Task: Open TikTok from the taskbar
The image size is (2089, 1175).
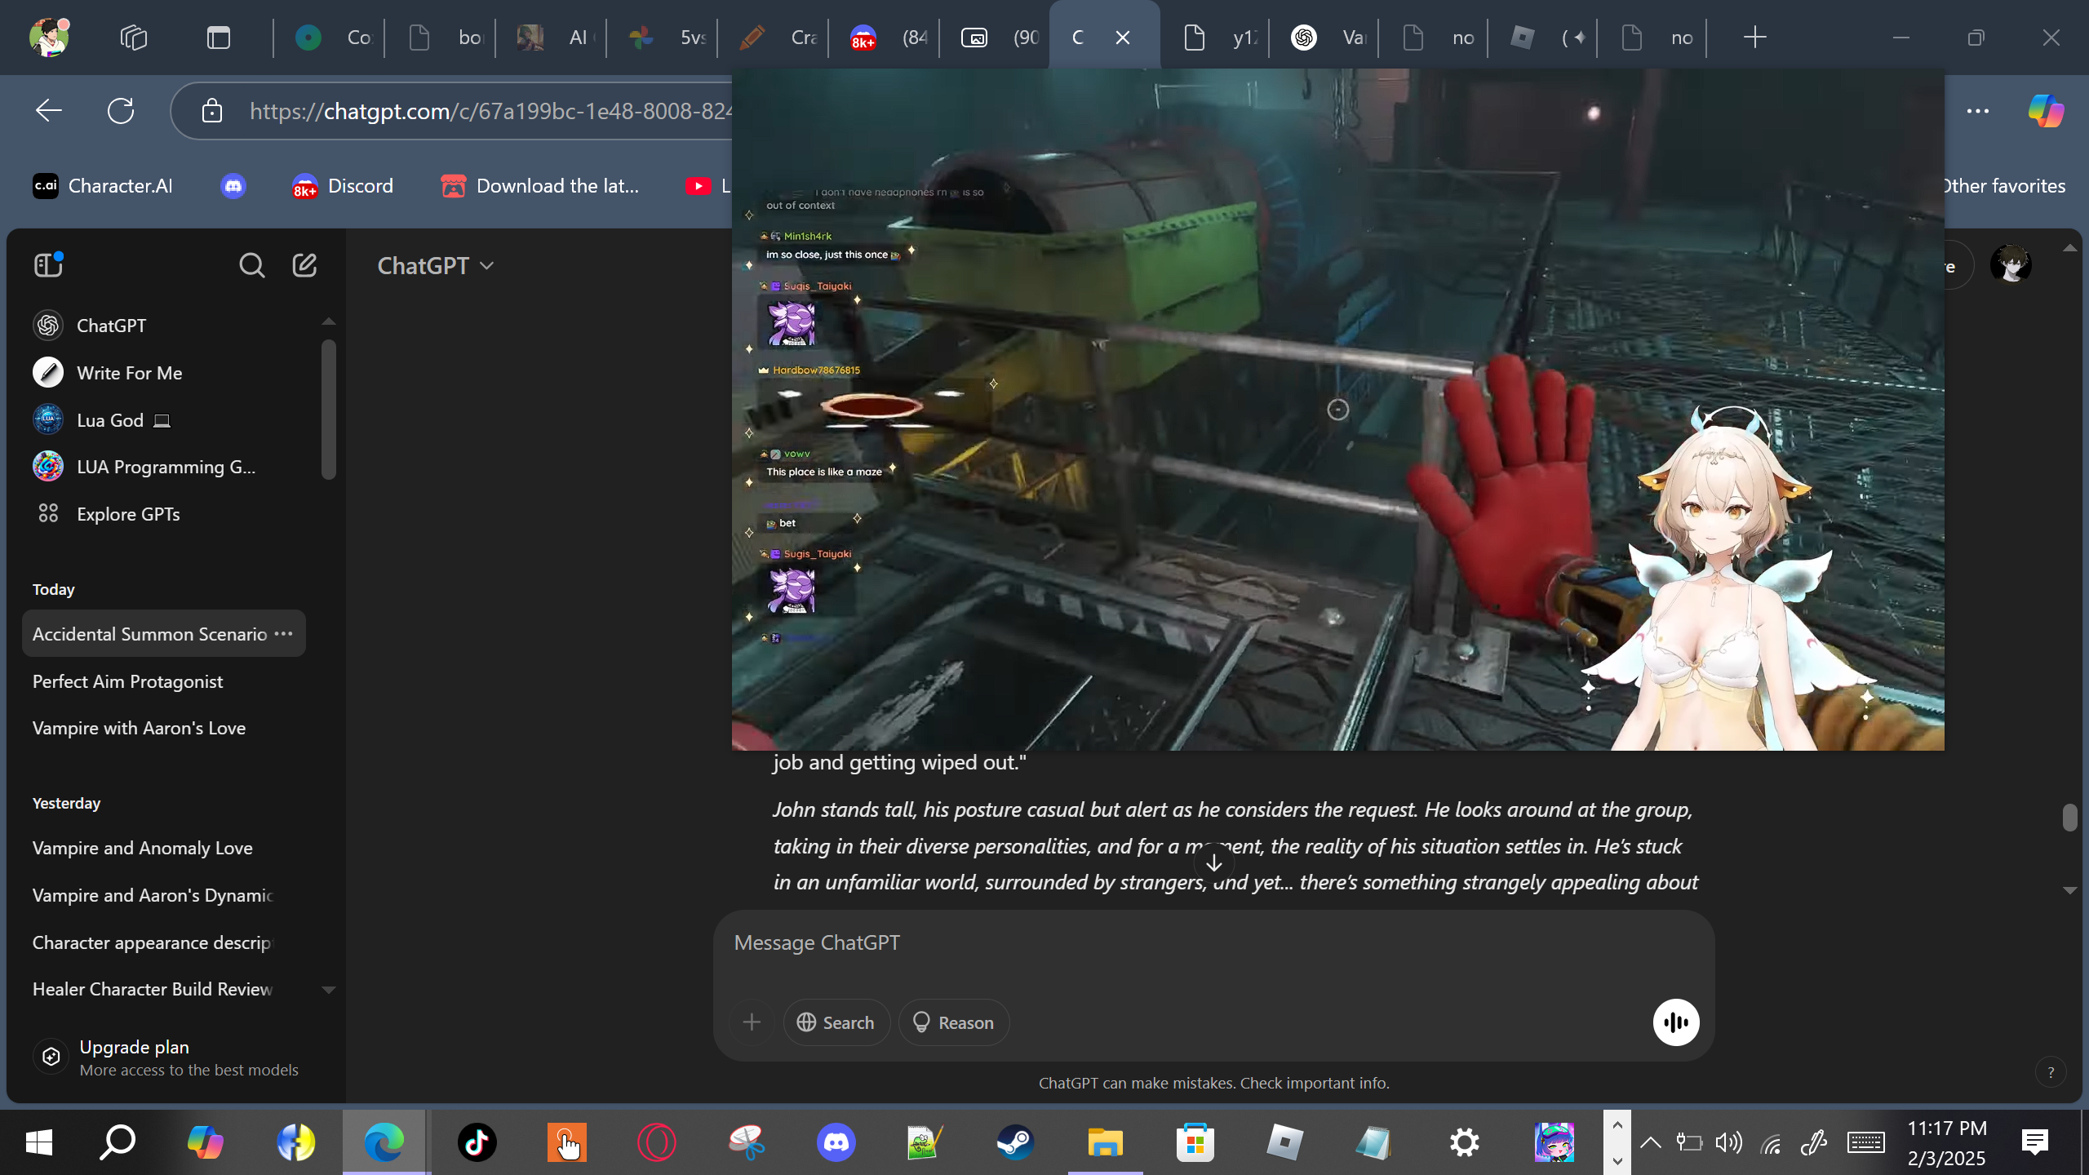Action: (x=477, y=1142)
